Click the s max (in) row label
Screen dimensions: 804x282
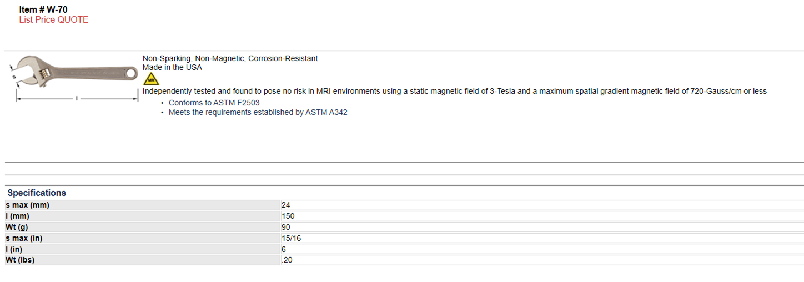tap(142, 238)
